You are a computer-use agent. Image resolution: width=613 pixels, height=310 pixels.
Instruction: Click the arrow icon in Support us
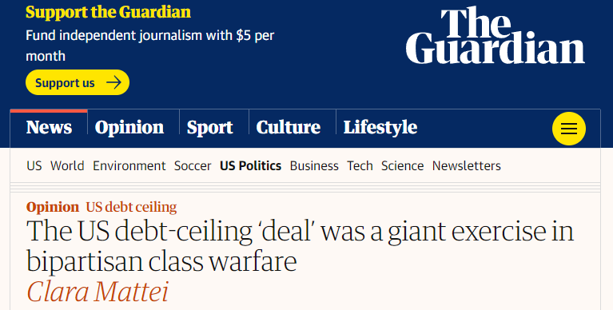[x=113, y=82]
